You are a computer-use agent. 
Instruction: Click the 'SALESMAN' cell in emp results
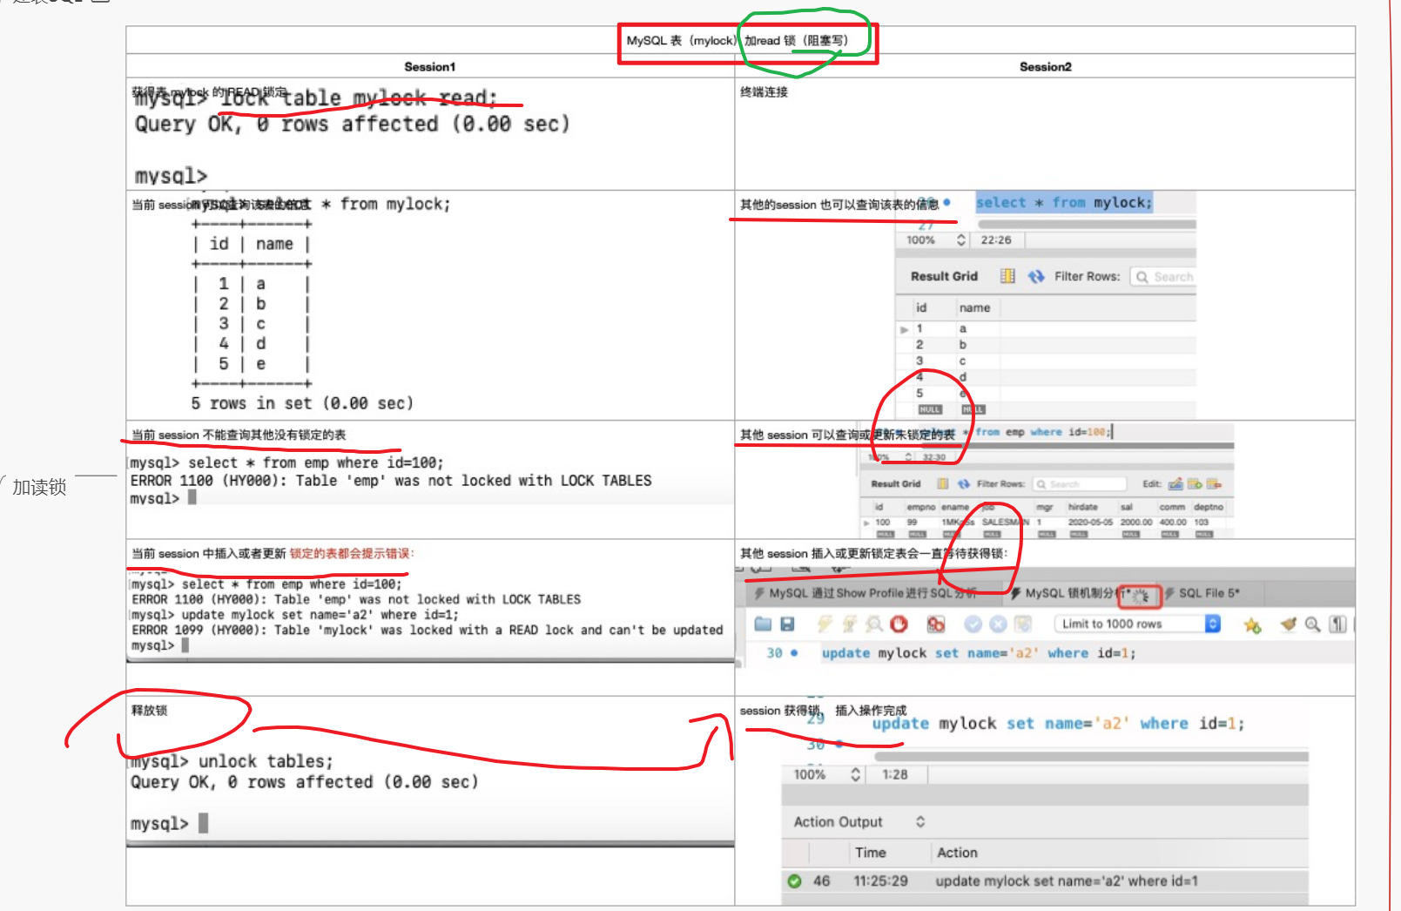click(x=1005, y=523)
